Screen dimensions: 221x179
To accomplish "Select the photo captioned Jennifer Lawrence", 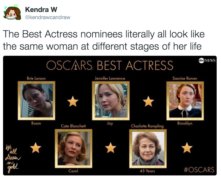I will click(x=111, y=101).
